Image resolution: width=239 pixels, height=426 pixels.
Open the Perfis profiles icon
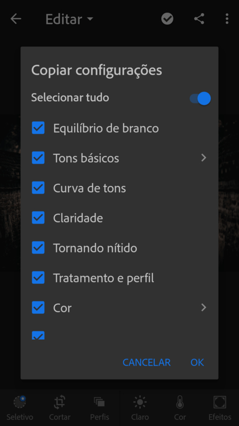click(99, 402)
